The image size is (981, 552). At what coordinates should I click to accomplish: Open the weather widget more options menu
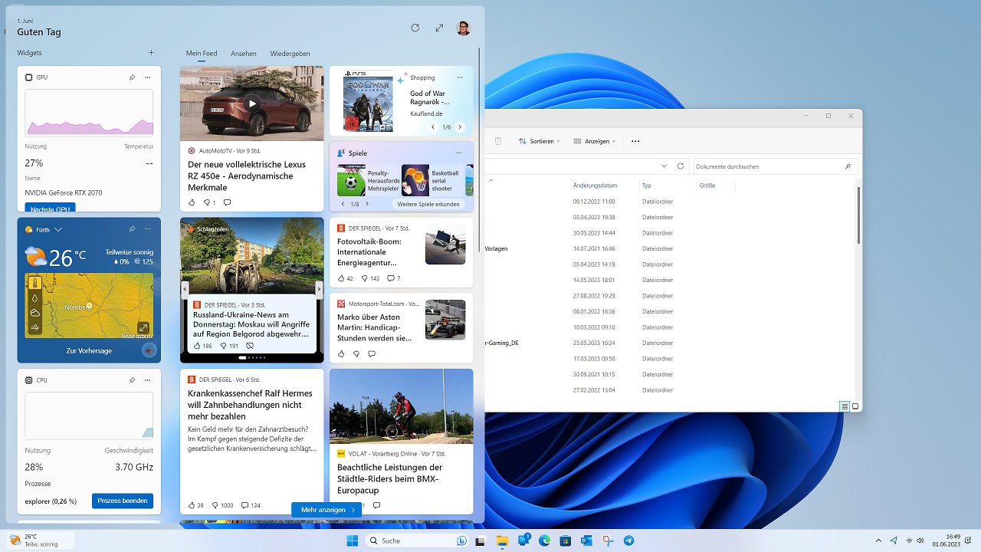(x=148, y=229)
